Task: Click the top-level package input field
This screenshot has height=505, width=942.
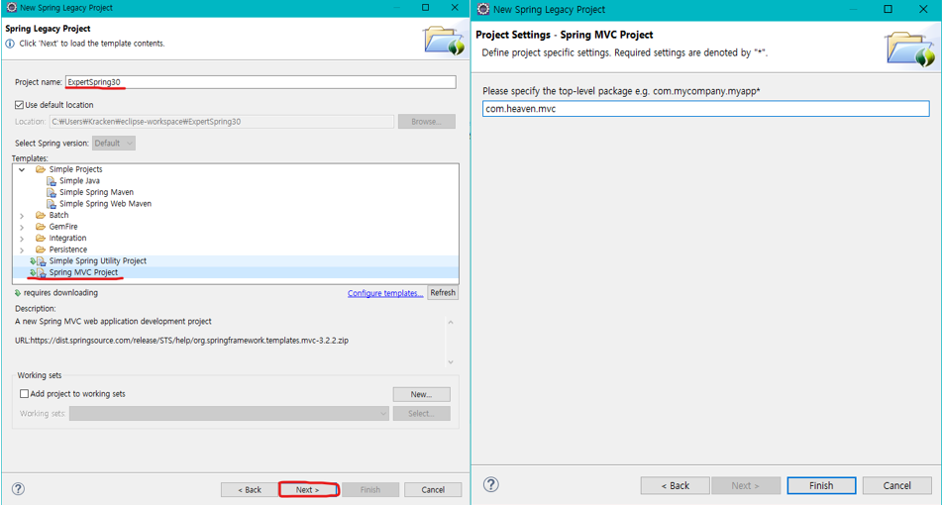Action: click(706, 109)
